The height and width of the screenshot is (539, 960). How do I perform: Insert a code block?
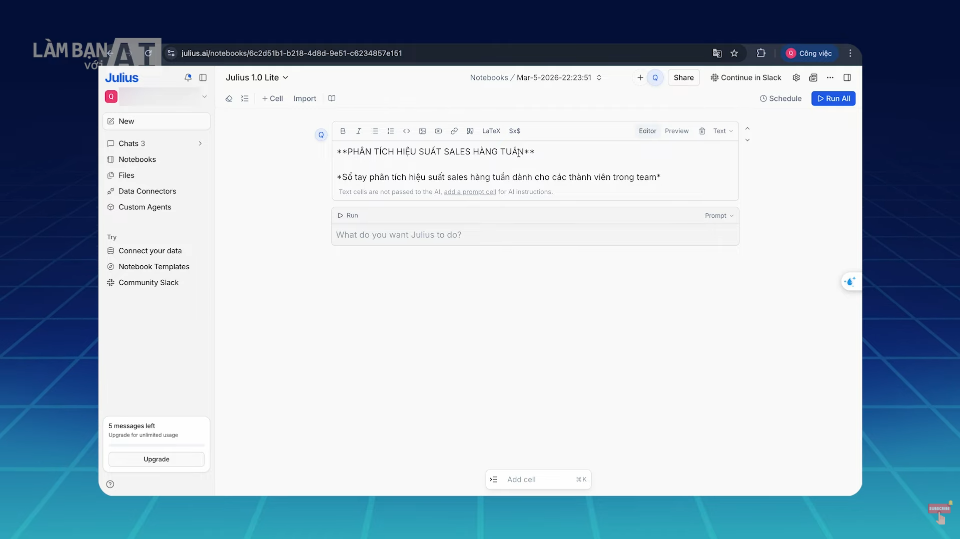pos(407,131)
